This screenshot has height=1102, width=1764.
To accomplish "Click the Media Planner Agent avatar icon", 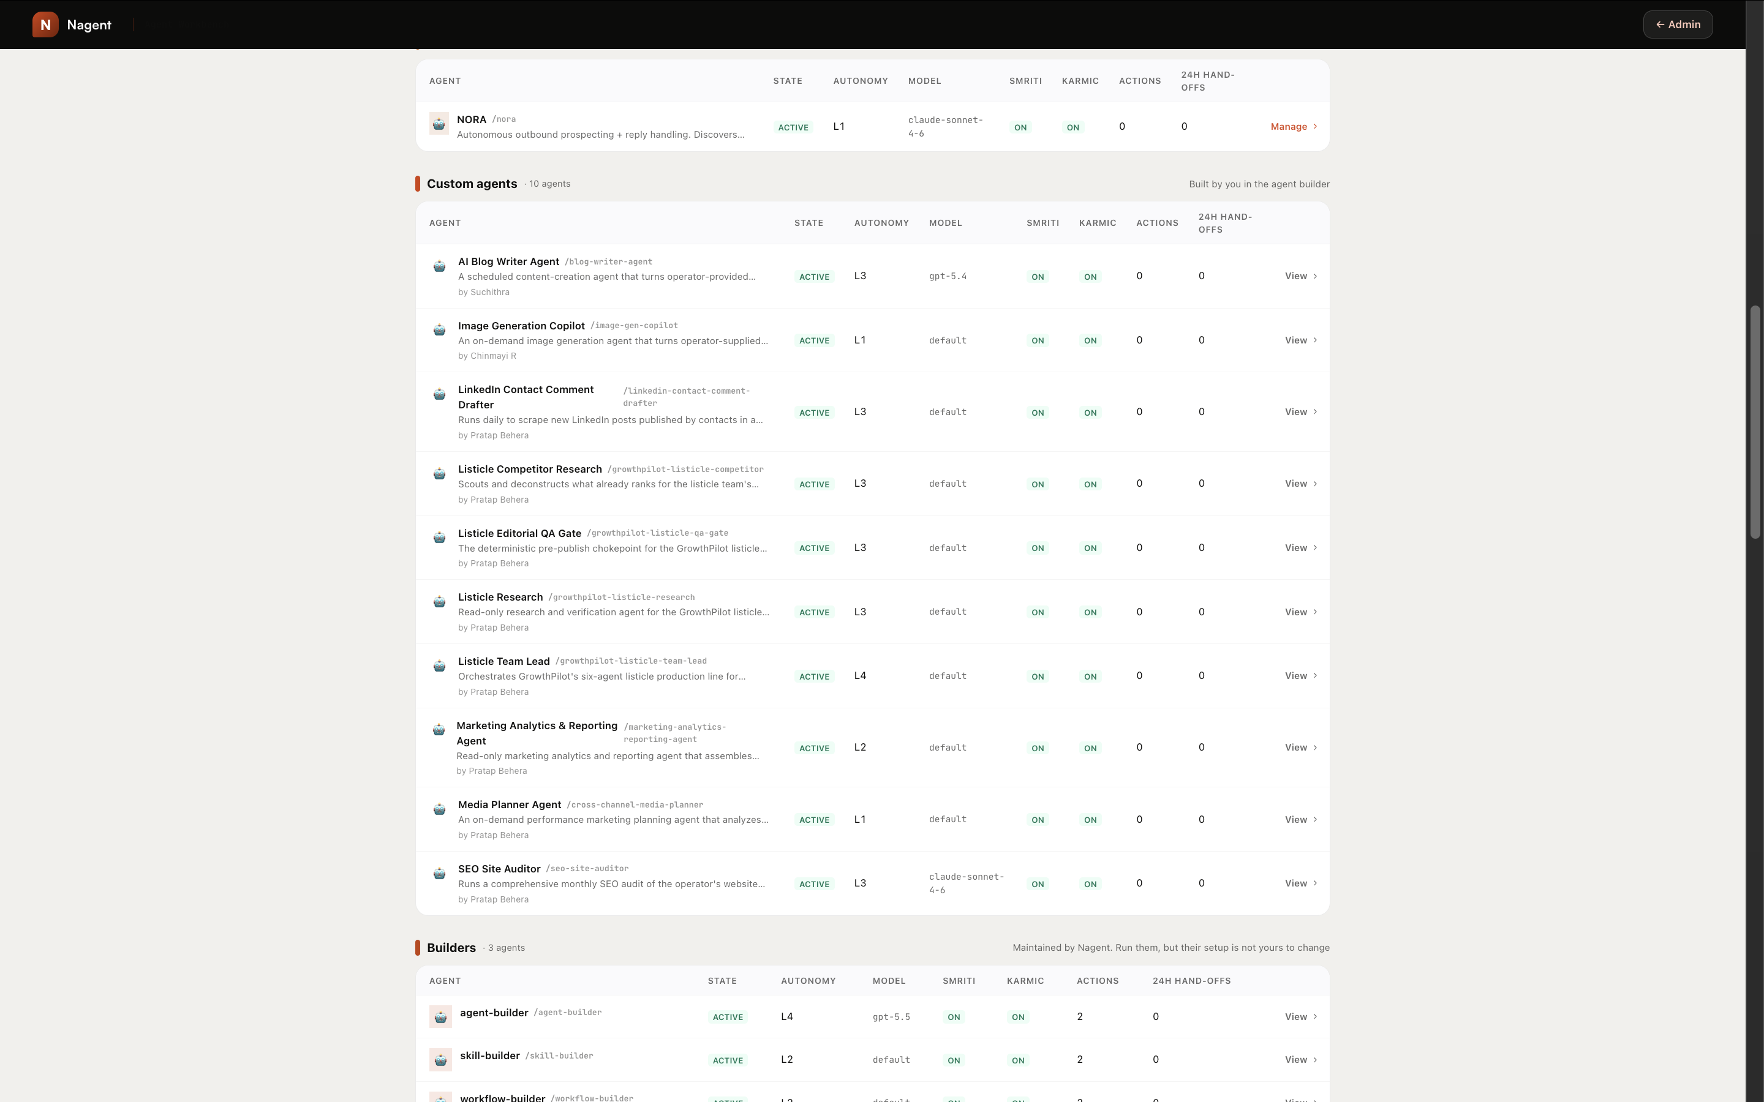I will pos(440,809).
